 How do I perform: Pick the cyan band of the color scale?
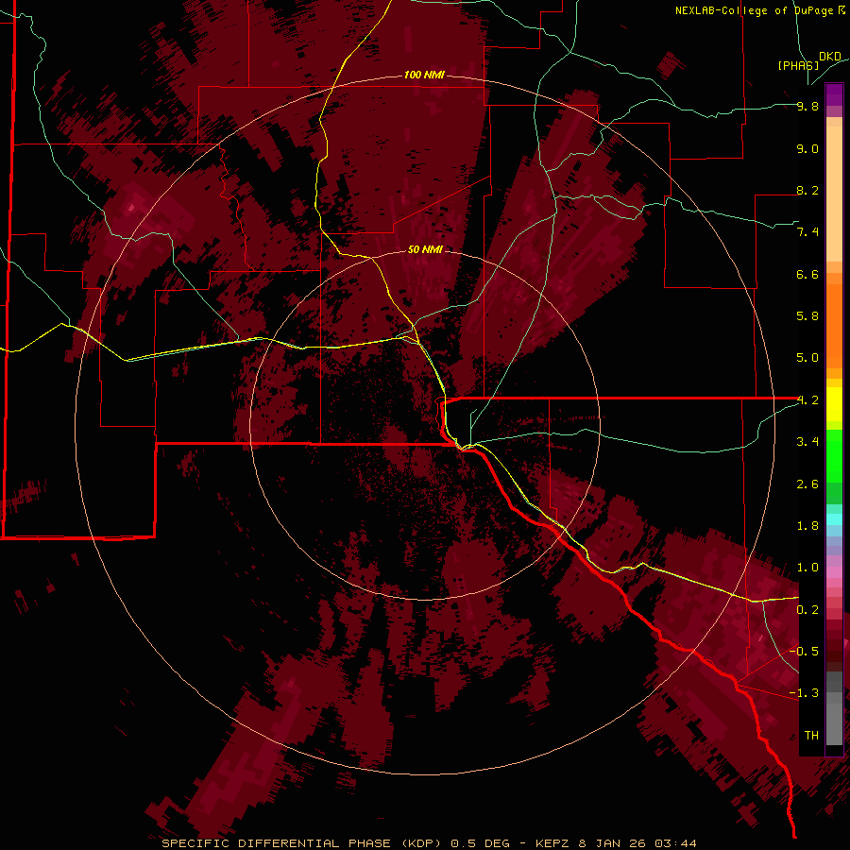[x=834, y=519]
